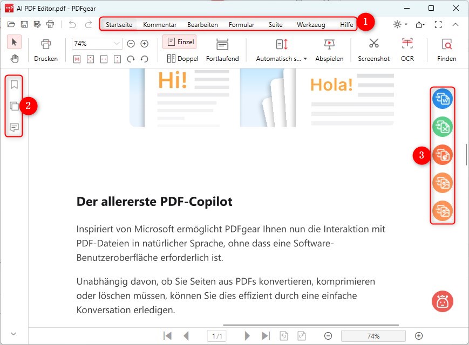Zoom in using the bottom bar plus
This screenshot has width=469, height=345.
[x=419, y=336]
